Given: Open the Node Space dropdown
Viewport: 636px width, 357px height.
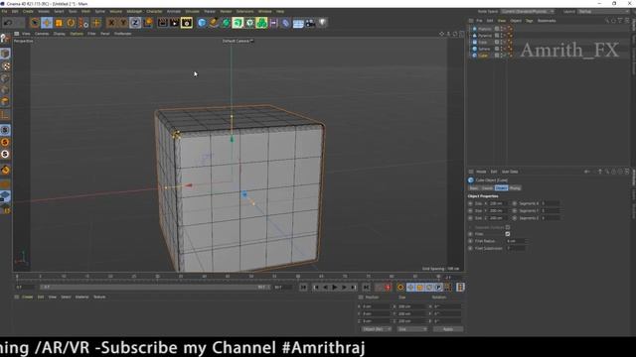Looking at the screenshot, I should click(x=528, y=11).
